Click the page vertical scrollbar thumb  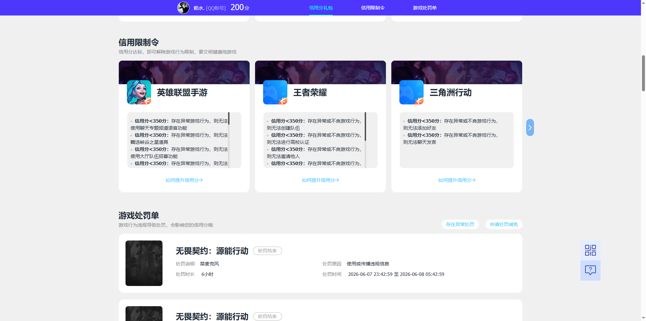point(643,73)
